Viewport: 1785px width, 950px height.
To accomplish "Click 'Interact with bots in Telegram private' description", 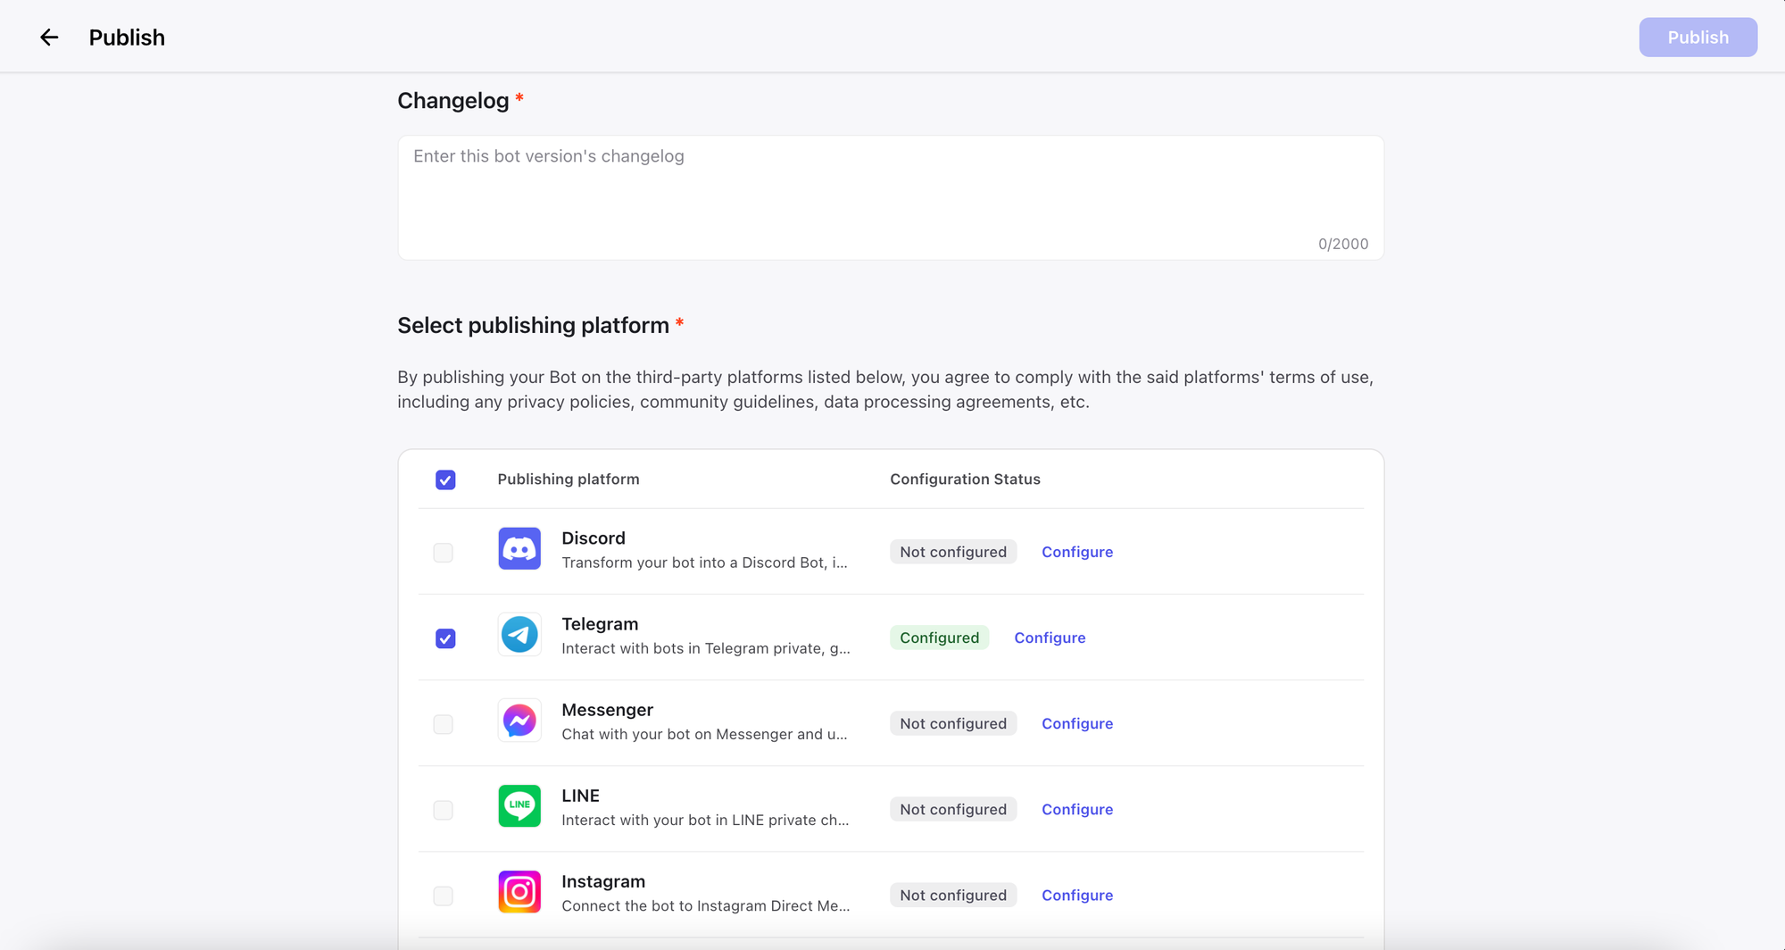I will [705, 648].
